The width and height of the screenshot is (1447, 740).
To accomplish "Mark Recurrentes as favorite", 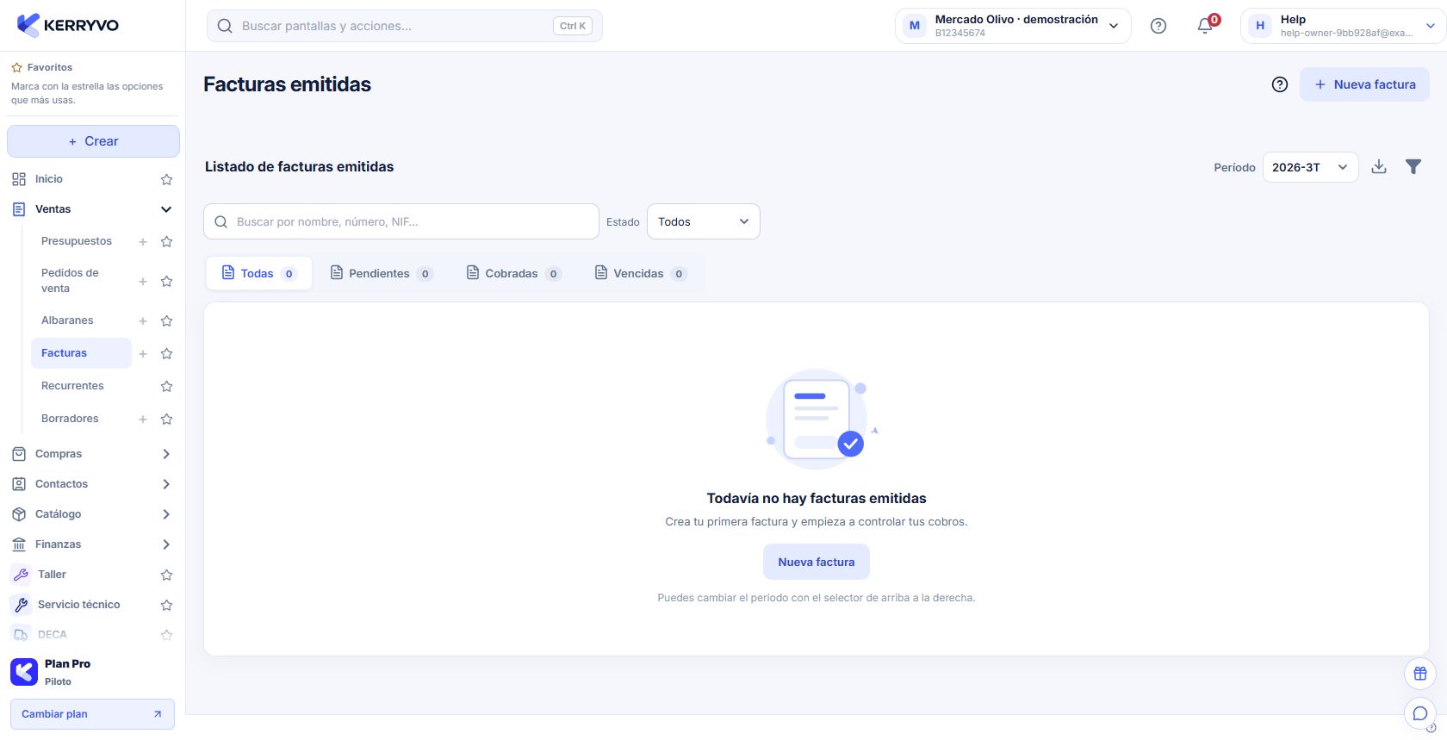I will [167, 387].
